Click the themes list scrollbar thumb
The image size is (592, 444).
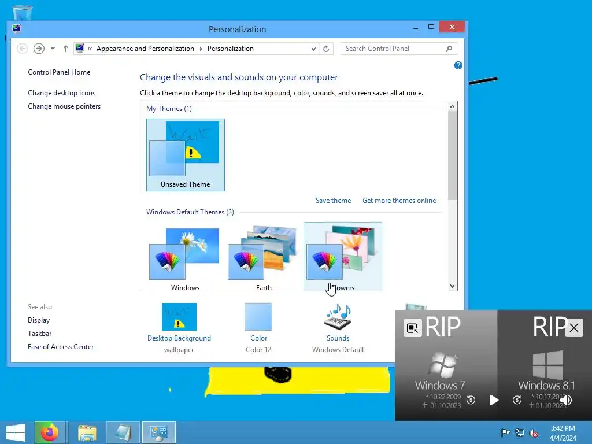[x=452, y=156]
